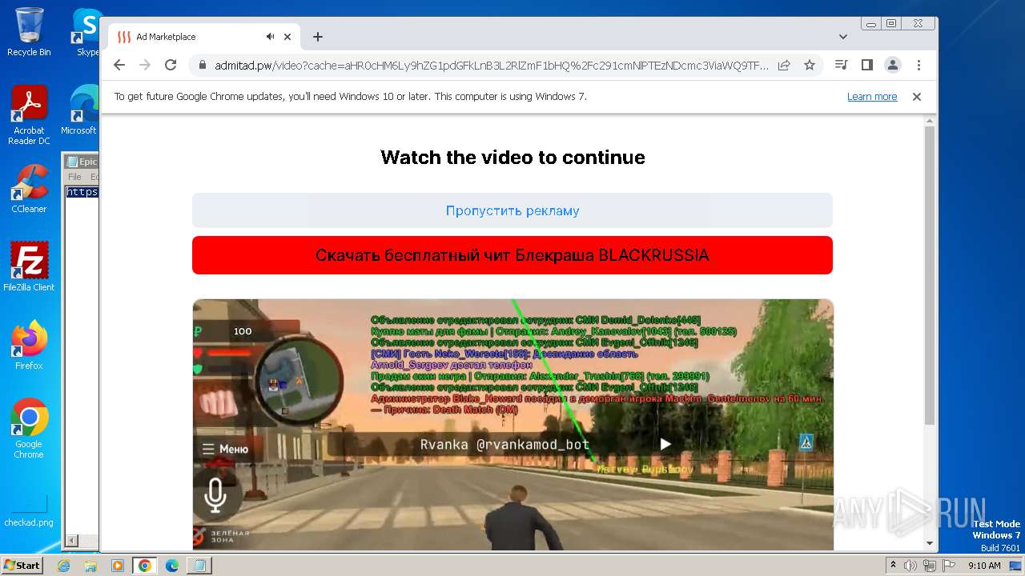Click the padlock site info icon
Viewport: 1025px width, 576px height.
(x=202, y=66)
